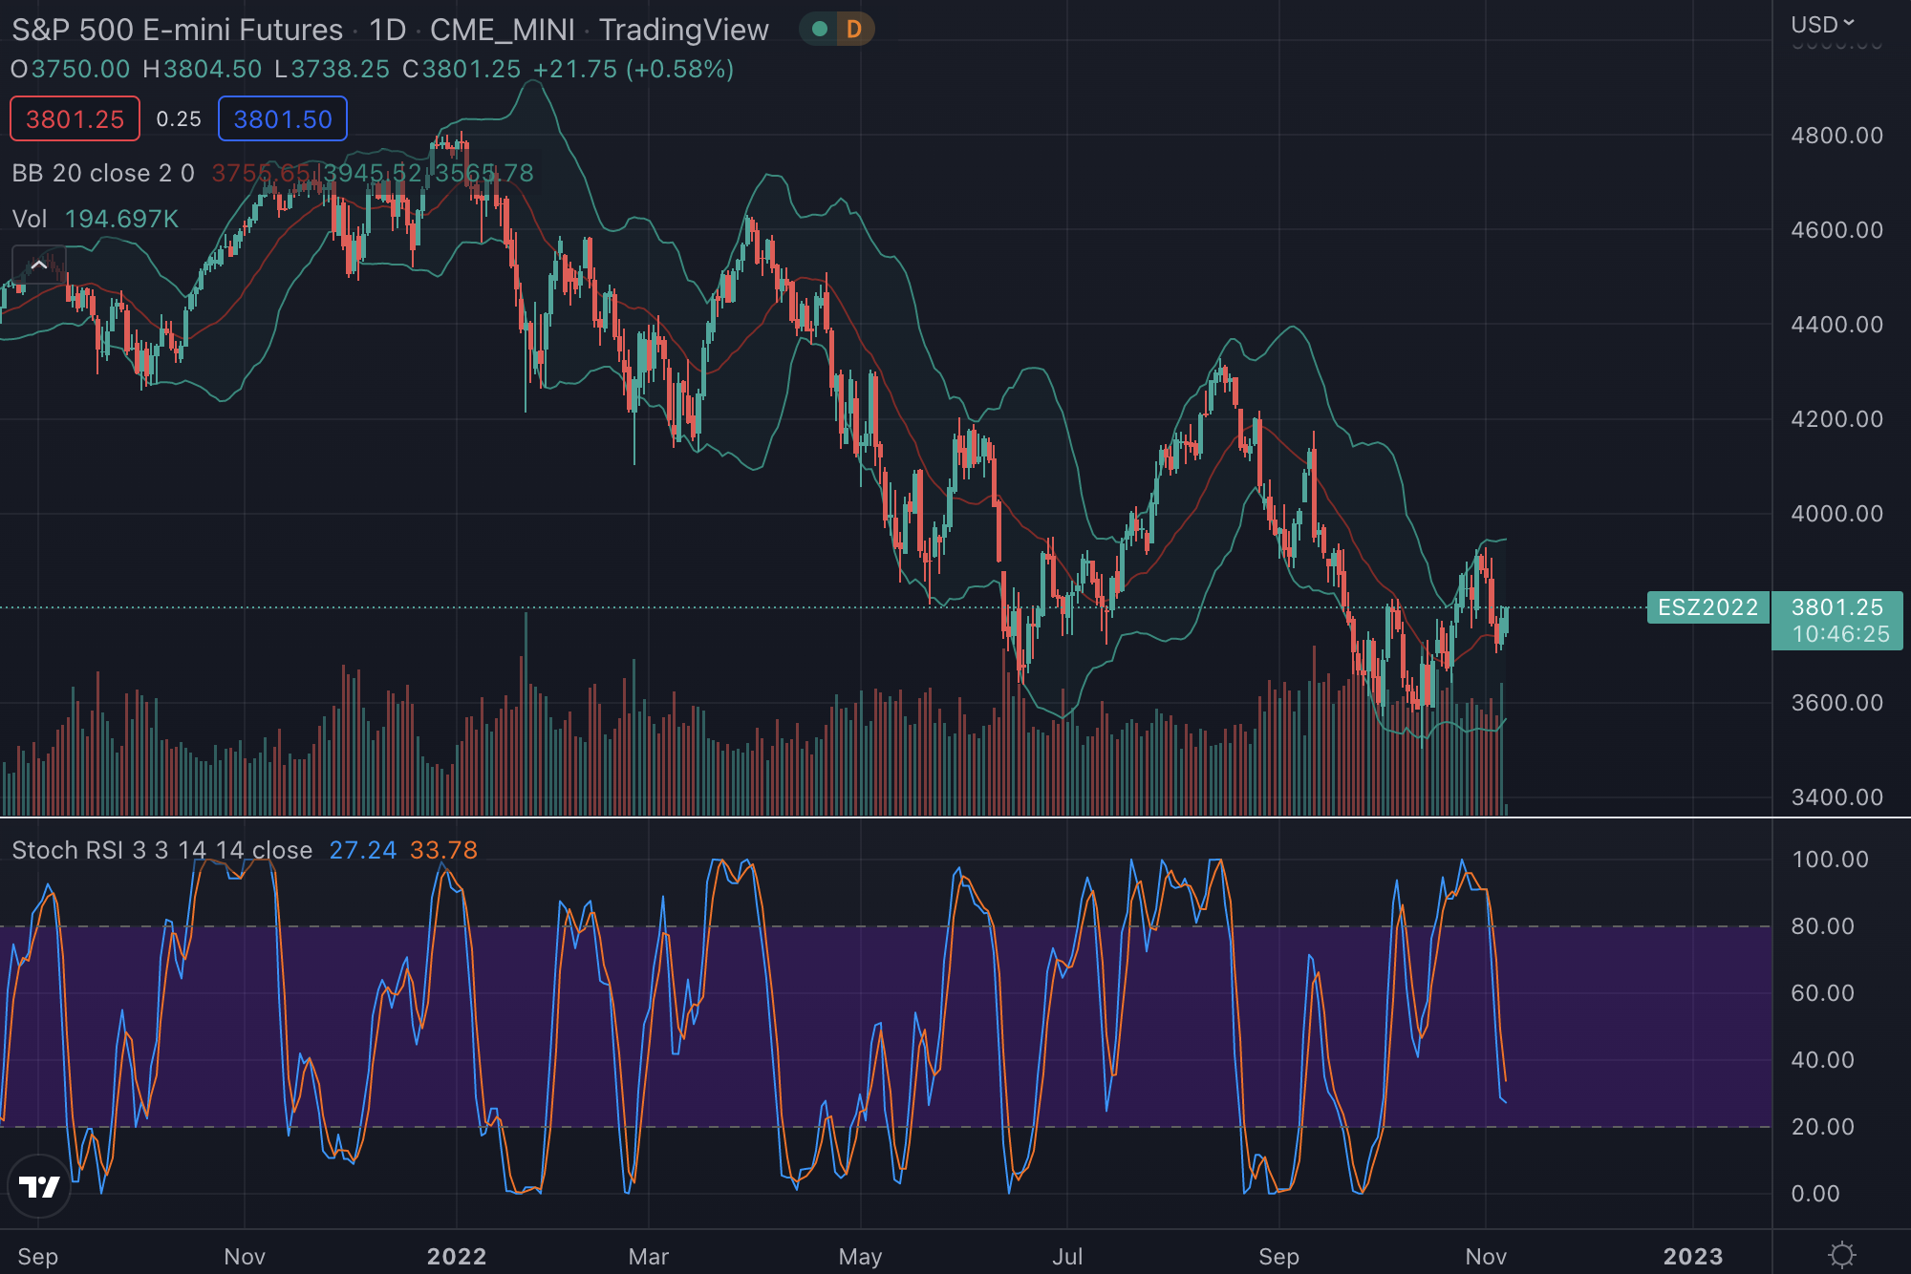Click the Stoch RSI K value 27.24
The width and height of the screenshot is (1911, 1274).
tap(363, 850)
